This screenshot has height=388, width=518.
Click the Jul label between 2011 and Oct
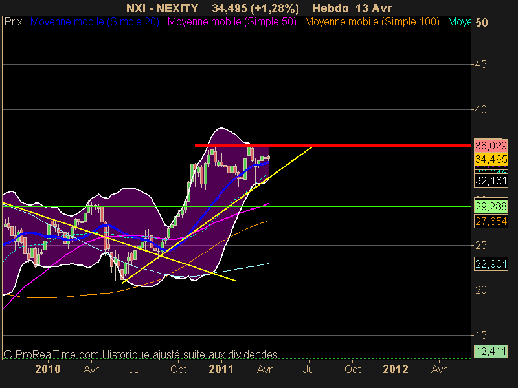tap(310, 369)
